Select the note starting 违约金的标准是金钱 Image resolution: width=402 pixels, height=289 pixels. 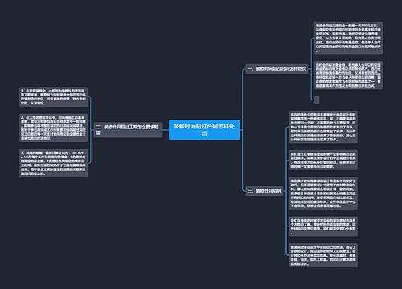point(348,75)
